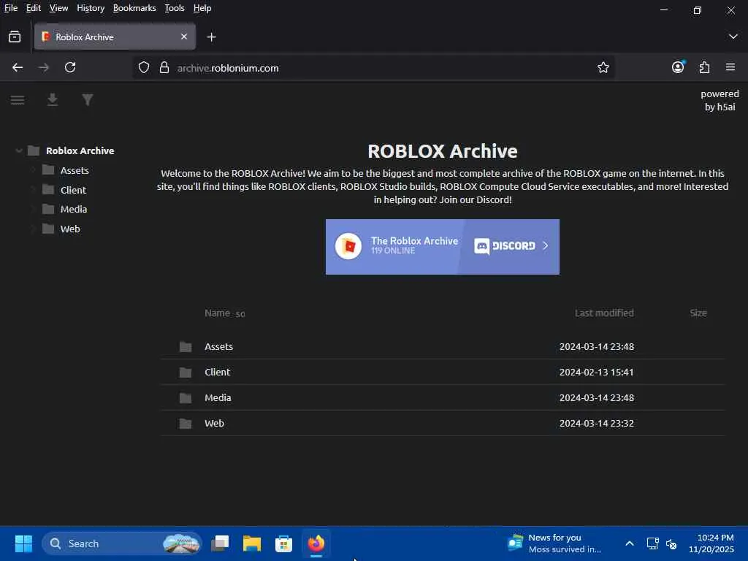Open the Firefox application menu
748x561 pixels.
(x=730, y=67)
